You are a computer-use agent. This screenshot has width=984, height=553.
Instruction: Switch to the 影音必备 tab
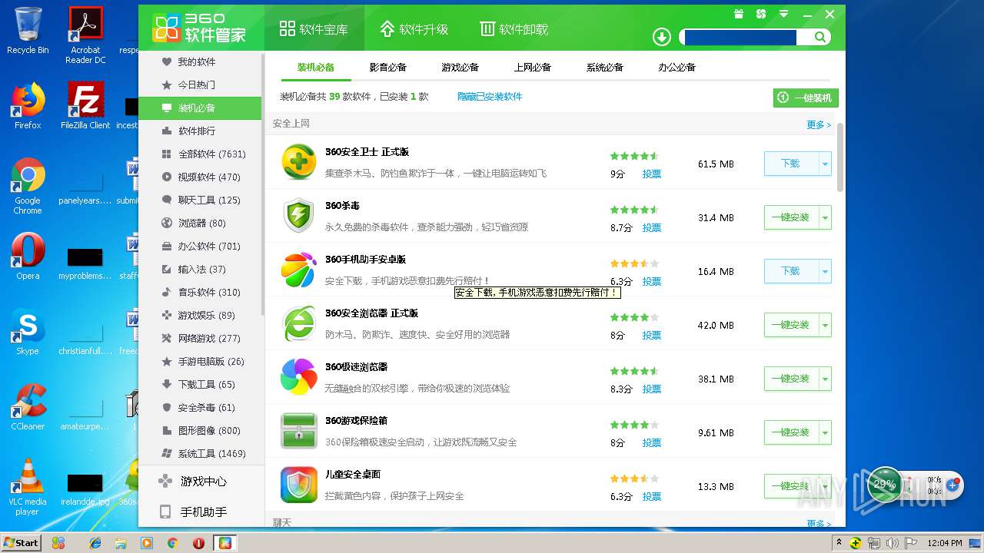(x=387, y=68)
